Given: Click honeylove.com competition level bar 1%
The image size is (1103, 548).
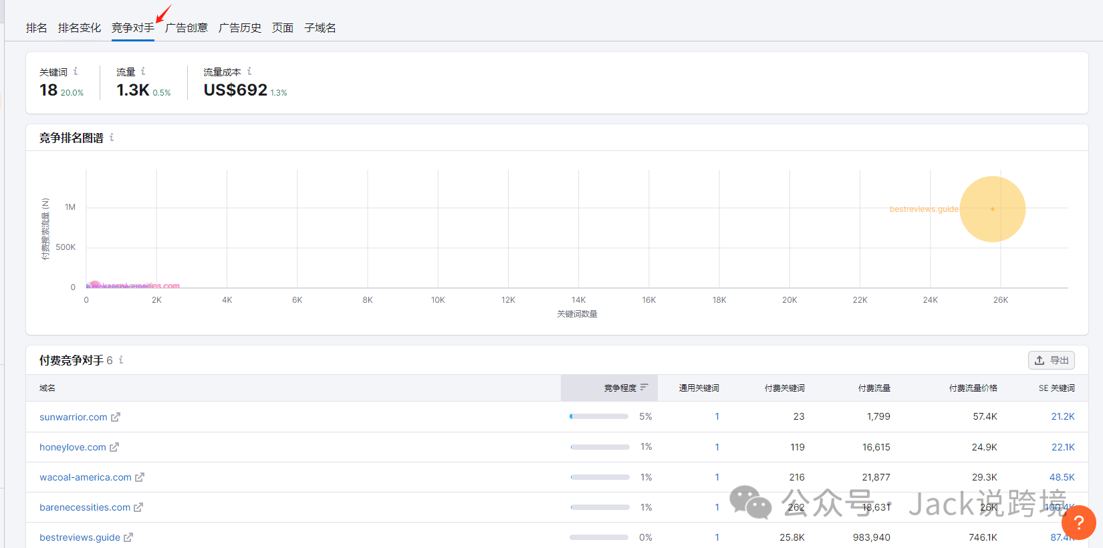Looking at the screenshot, I should pos(600,447).
